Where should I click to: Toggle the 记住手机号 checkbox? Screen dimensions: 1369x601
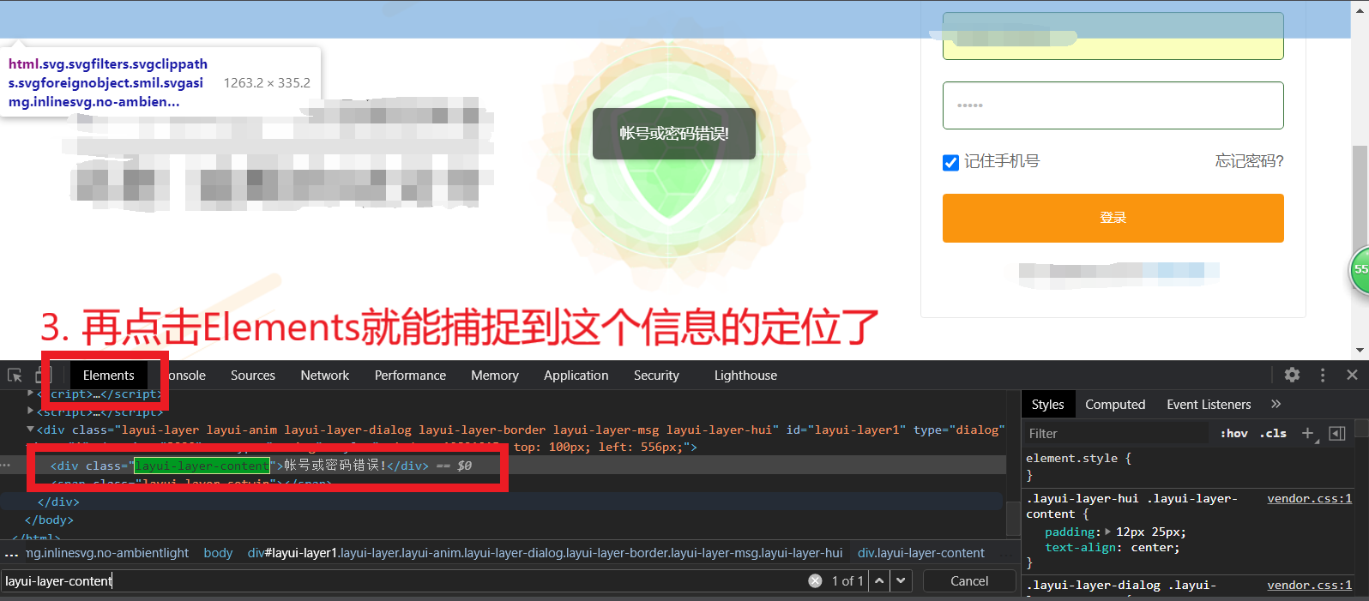(950, 163)
